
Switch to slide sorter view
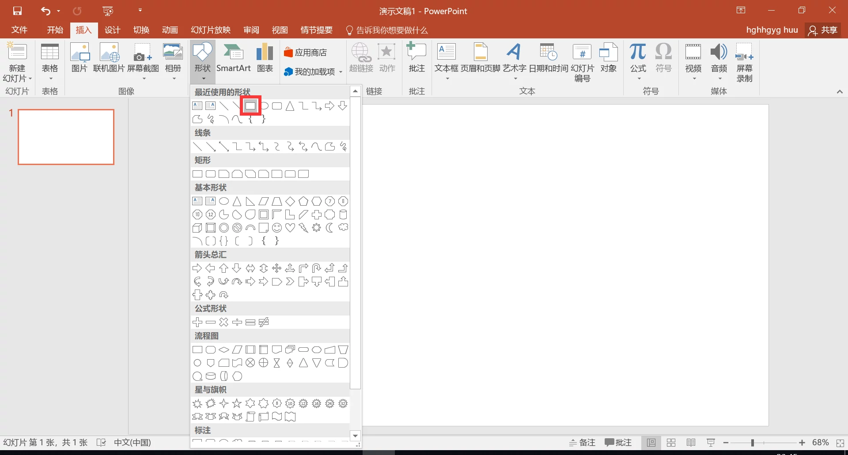coord(671,443)
